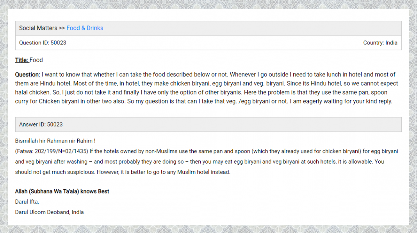The image size is (417, 233).
Task: Click the Darul Ifta signature line
Action: click(27, 202)
